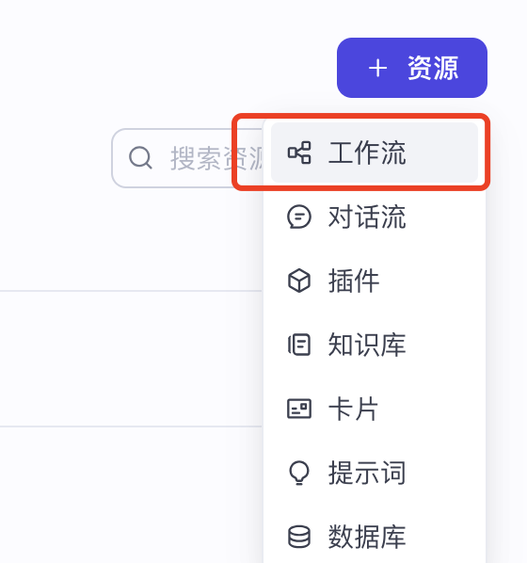Focus the 搜索资源 search field

tap(187, 158)
